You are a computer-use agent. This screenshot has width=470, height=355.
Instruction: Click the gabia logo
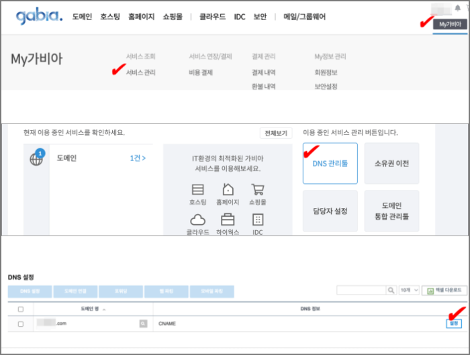tap(39, 16)
